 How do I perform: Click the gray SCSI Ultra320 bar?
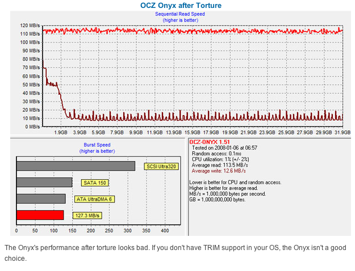pyautogui.click(x=76, y=166)
